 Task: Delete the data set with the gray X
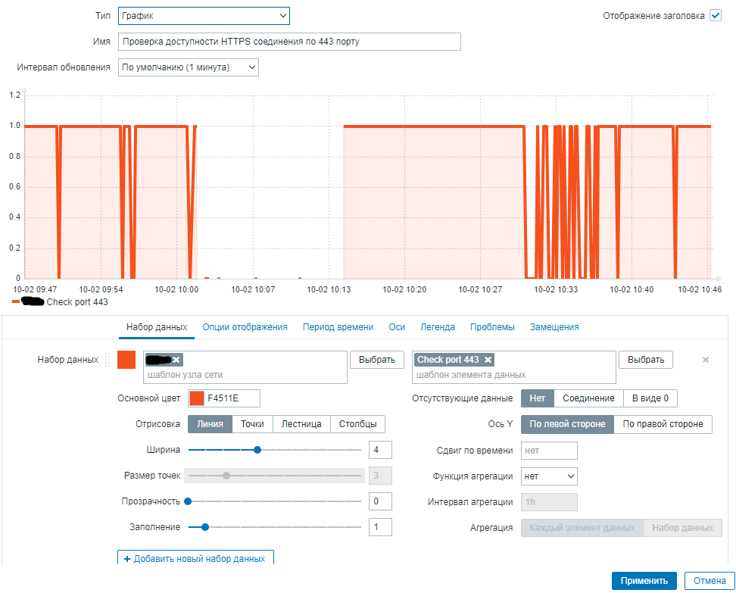[706, 360]
